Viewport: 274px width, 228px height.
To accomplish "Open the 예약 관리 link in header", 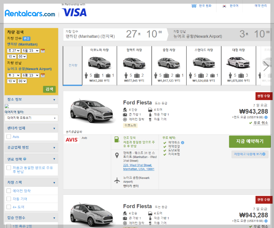I will [261, 6].
